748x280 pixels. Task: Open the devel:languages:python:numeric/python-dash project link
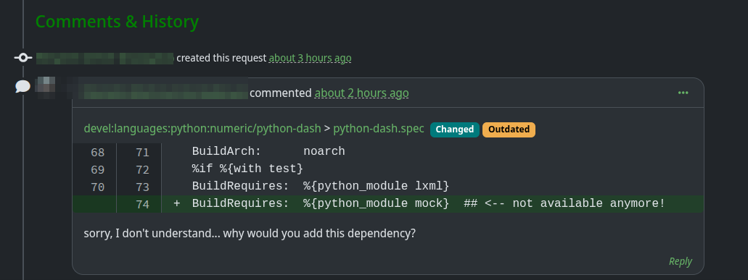(202, 129)
